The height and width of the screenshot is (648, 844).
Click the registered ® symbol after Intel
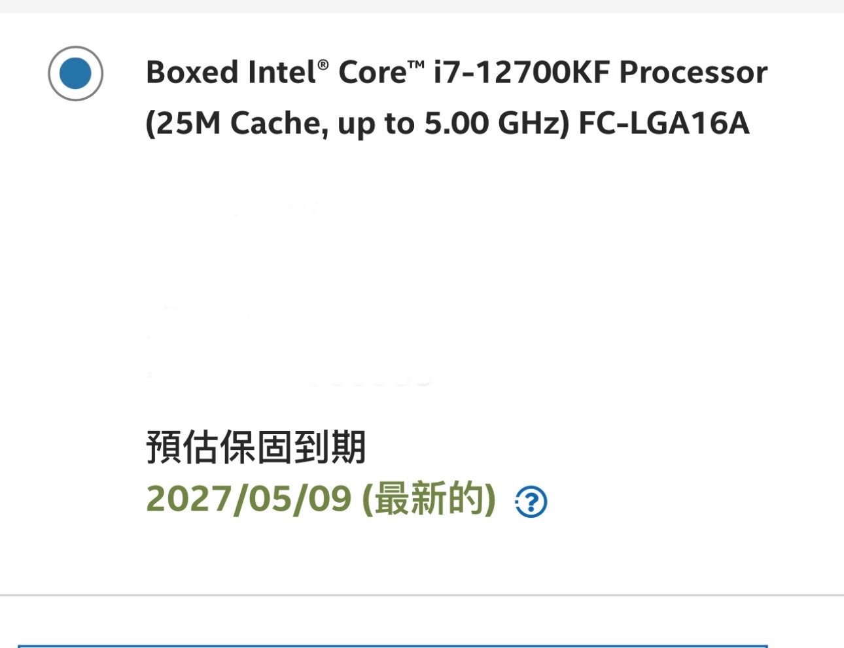coord(323,65)
